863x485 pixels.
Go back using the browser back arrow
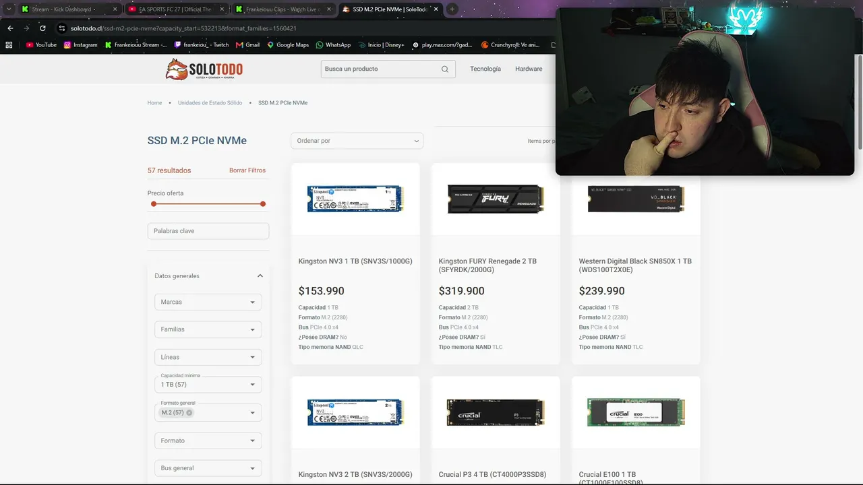click(10, 28)
